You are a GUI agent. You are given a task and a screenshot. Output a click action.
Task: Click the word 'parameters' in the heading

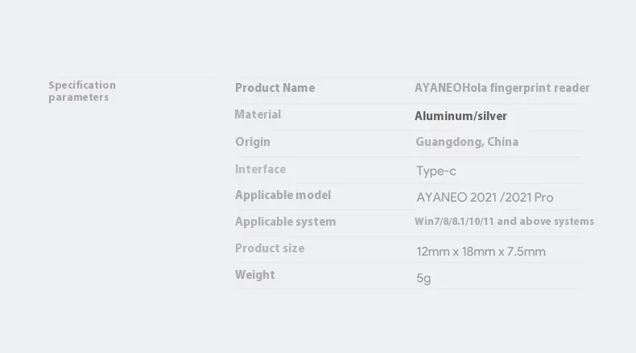point(78,98)
